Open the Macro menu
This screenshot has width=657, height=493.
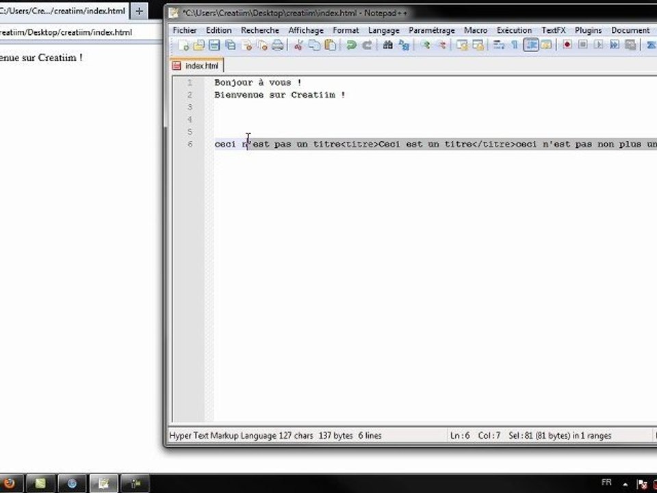(476, 30)
